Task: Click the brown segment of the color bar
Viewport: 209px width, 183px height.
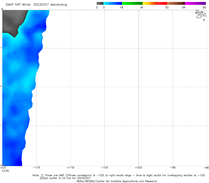Action: (176, 3)
